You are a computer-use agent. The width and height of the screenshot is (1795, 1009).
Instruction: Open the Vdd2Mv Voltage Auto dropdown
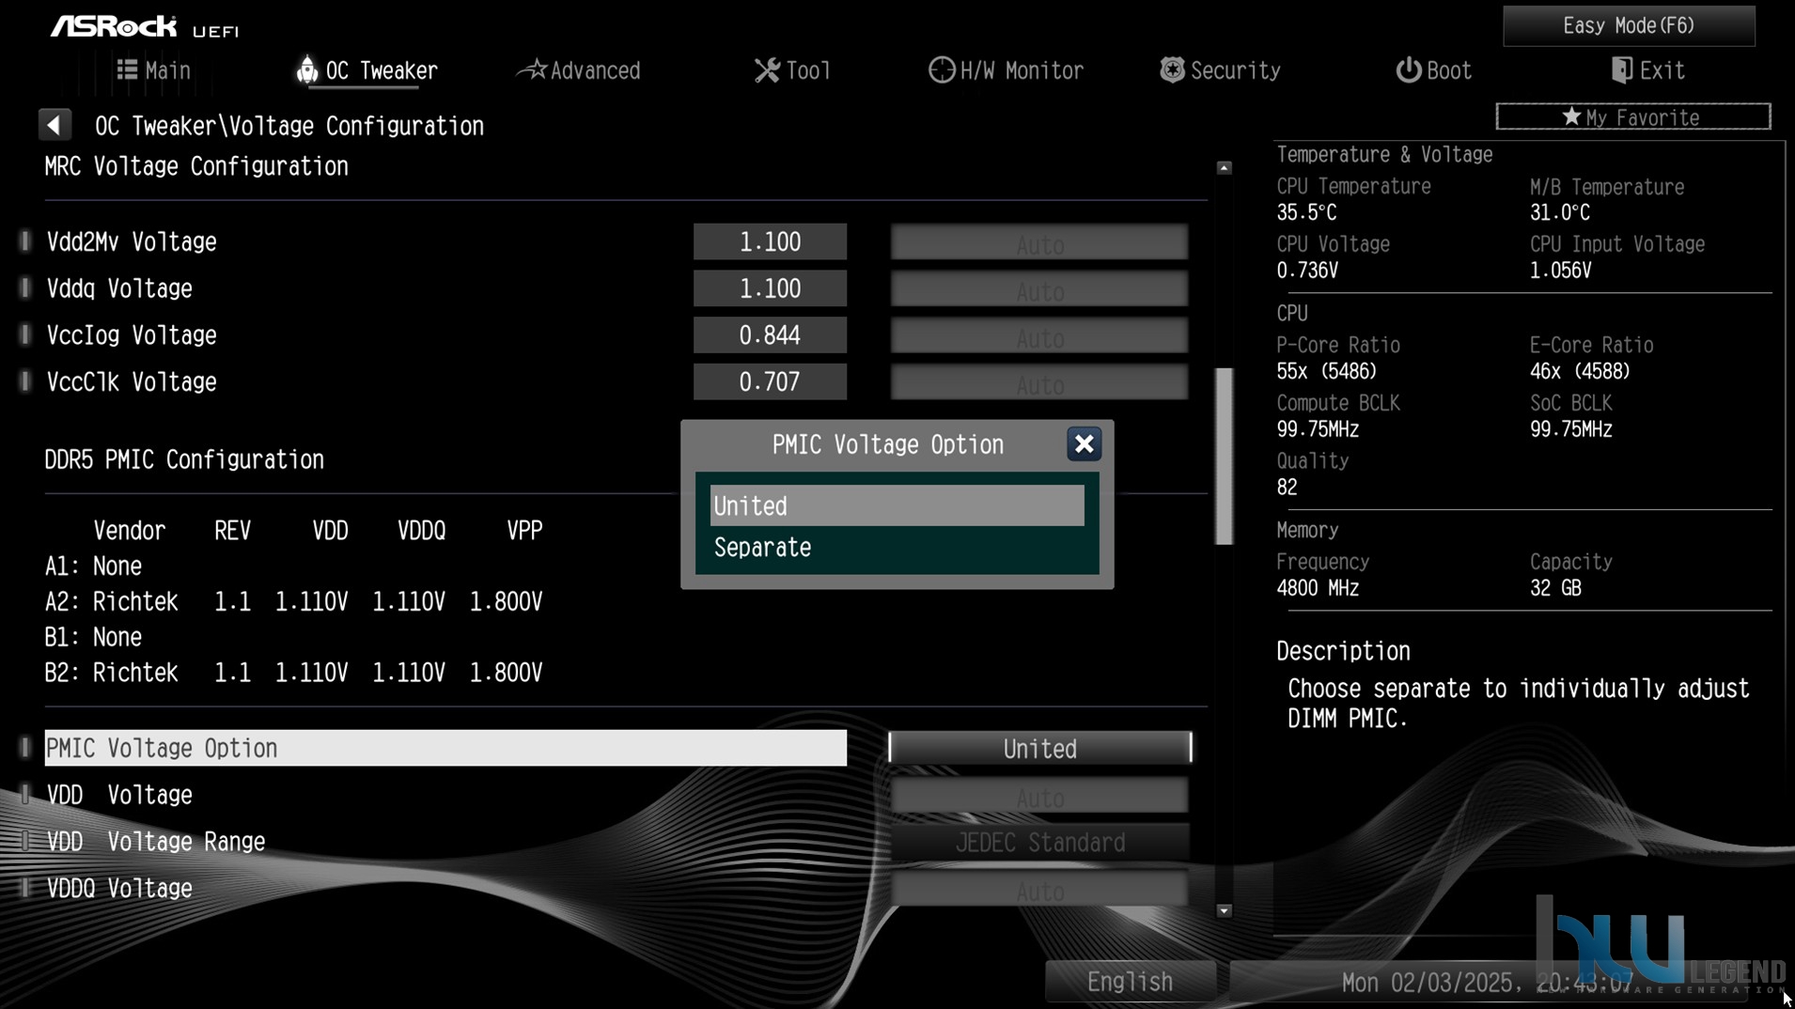point(1039,243)
